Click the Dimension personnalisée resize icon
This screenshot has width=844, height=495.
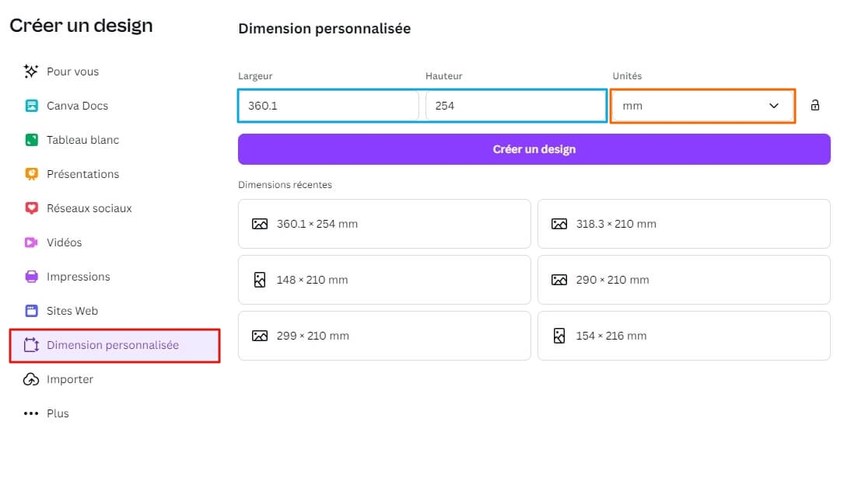[x=32, y=345]
